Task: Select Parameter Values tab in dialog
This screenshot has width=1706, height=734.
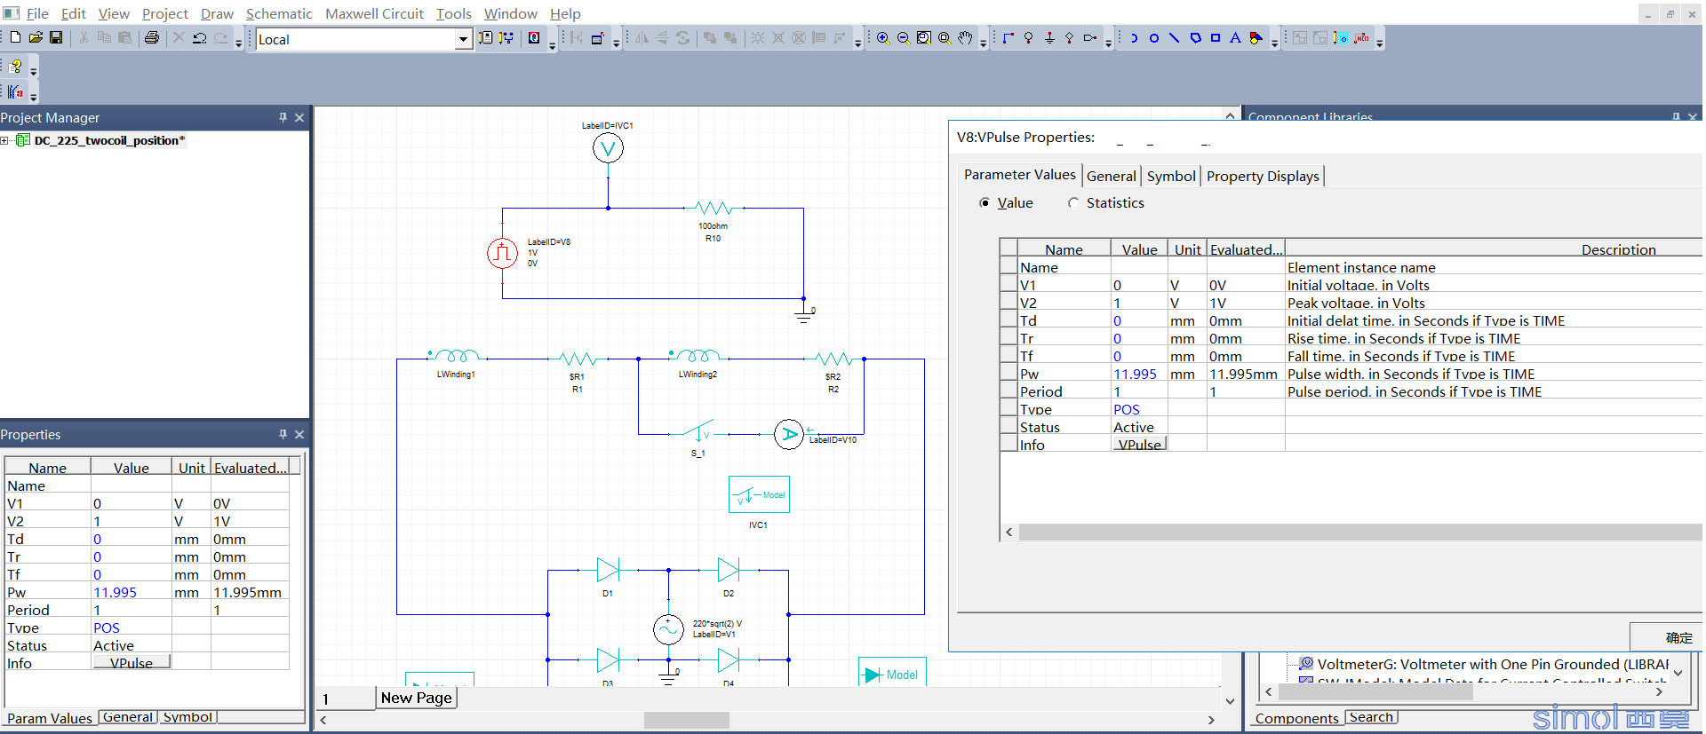Action: point(1020,174)
